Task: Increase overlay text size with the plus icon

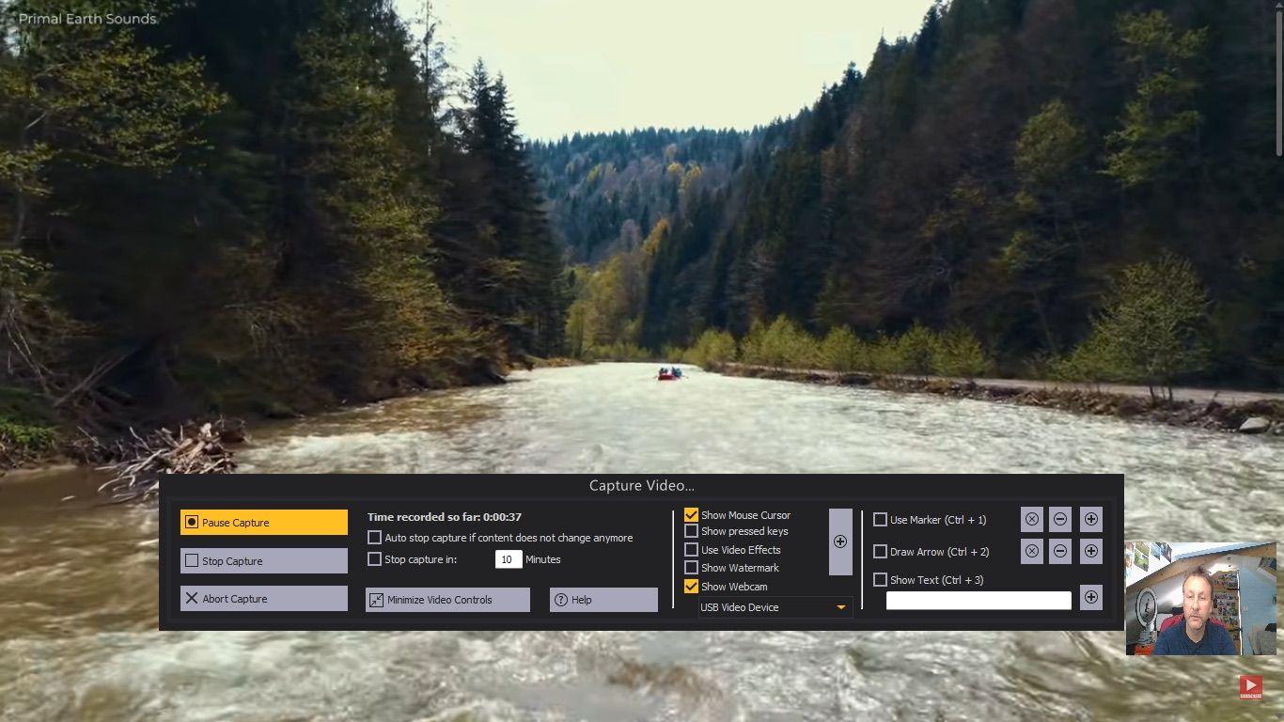Action: click(x=1090, y=597)
